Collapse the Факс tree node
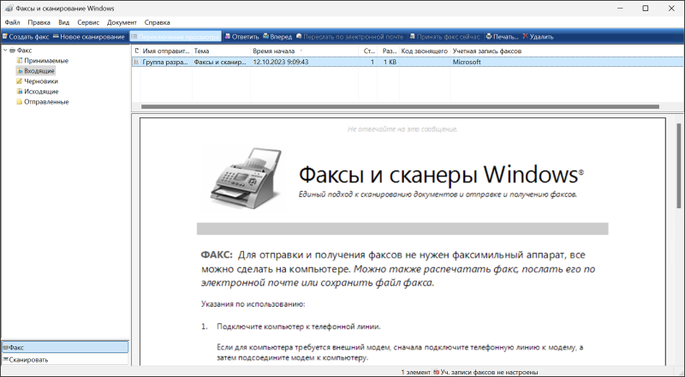This screenshot has width=685, height=377. [x=5, y=51]
